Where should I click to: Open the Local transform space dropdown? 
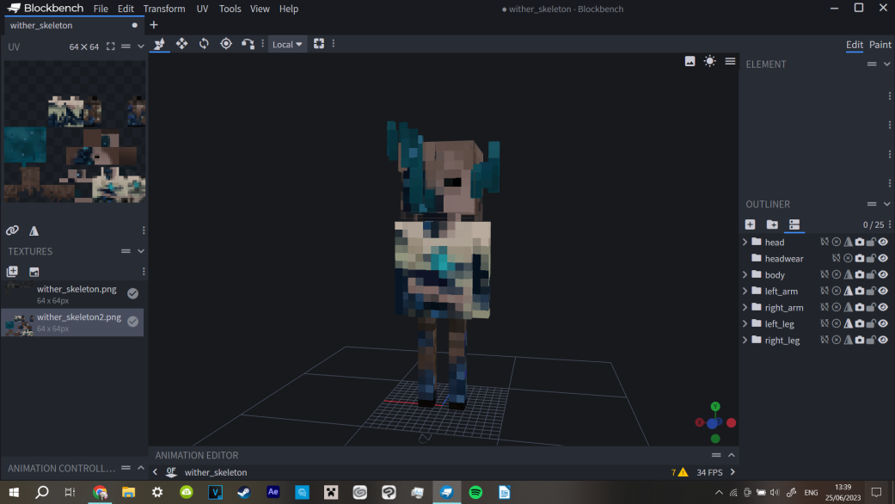(287, 44)
